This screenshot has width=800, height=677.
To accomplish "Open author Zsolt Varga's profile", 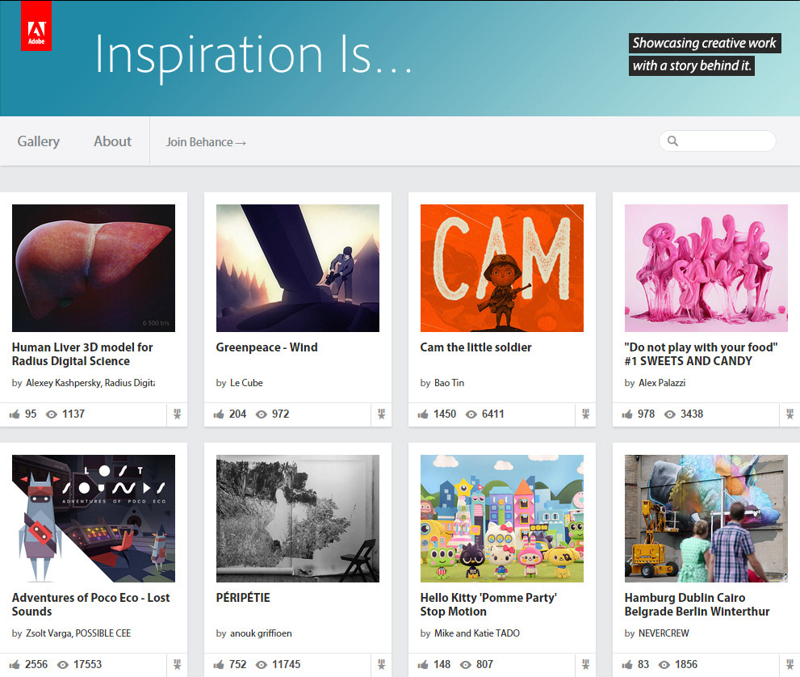I will click(x=49, y=633).
